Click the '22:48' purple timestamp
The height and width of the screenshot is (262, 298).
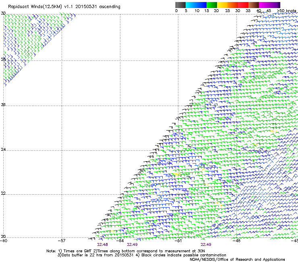click(102, 245)
